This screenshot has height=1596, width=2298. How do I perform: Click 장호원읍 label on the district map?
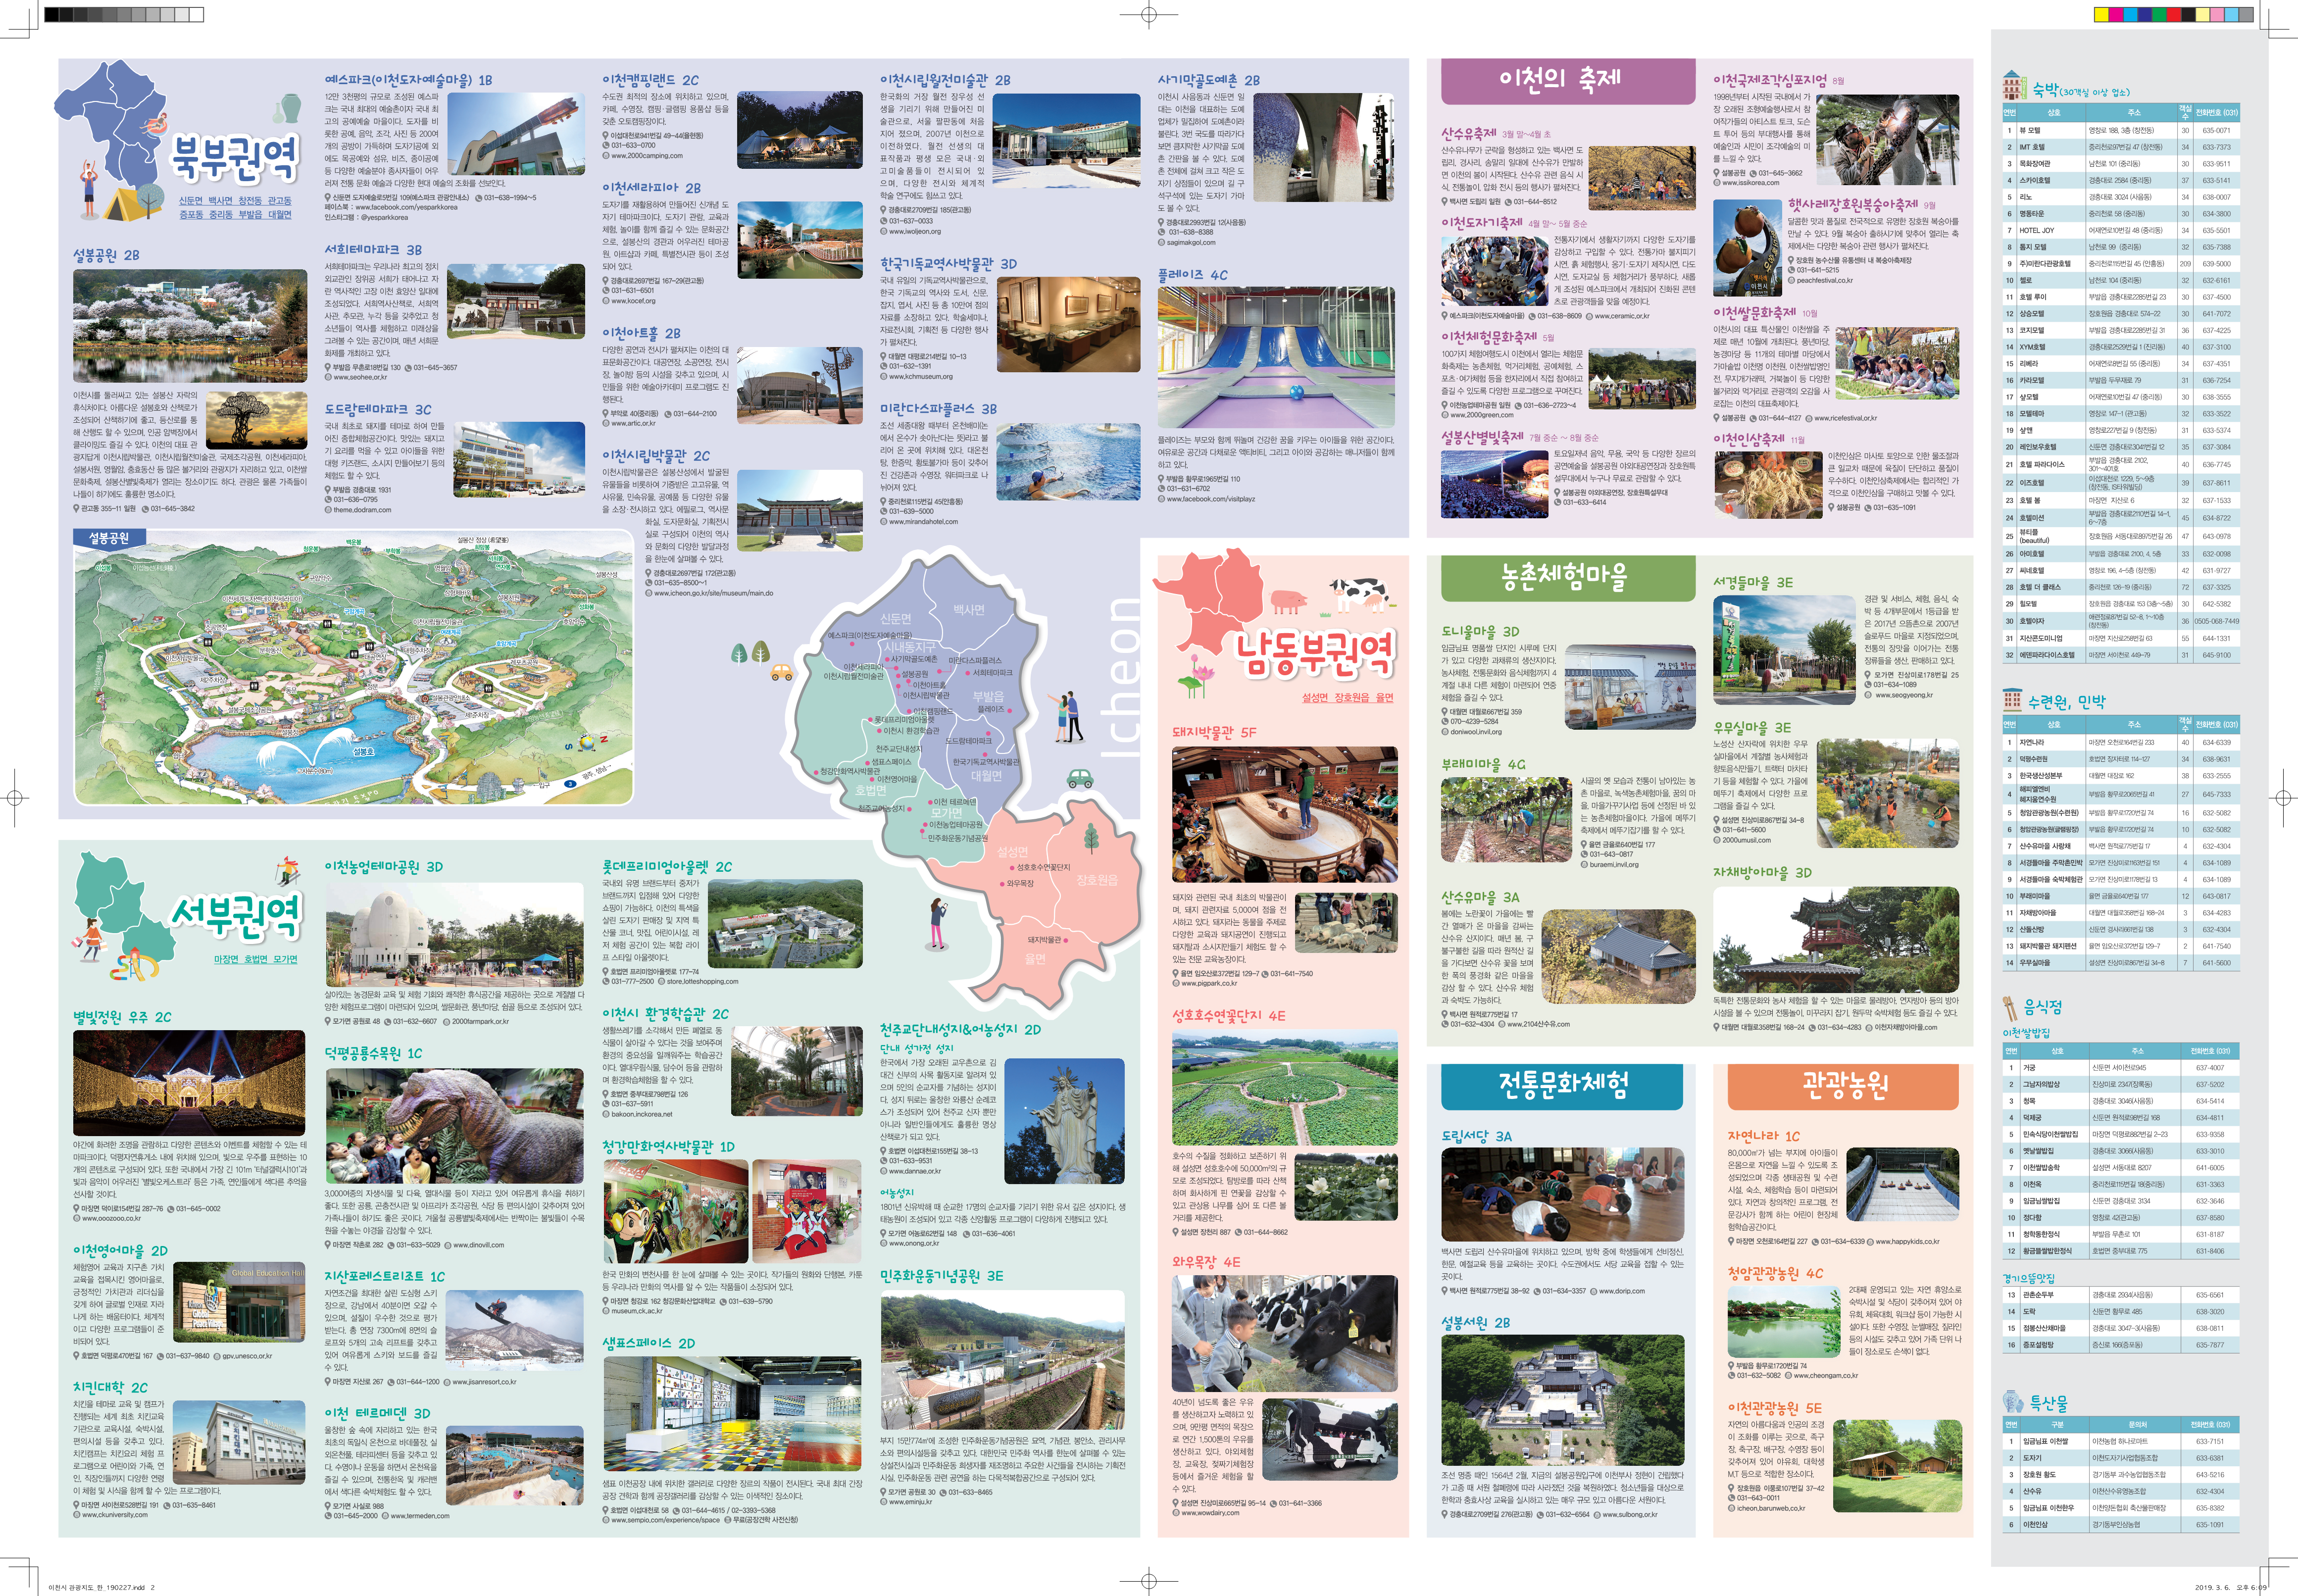(x=1097, y=879)
